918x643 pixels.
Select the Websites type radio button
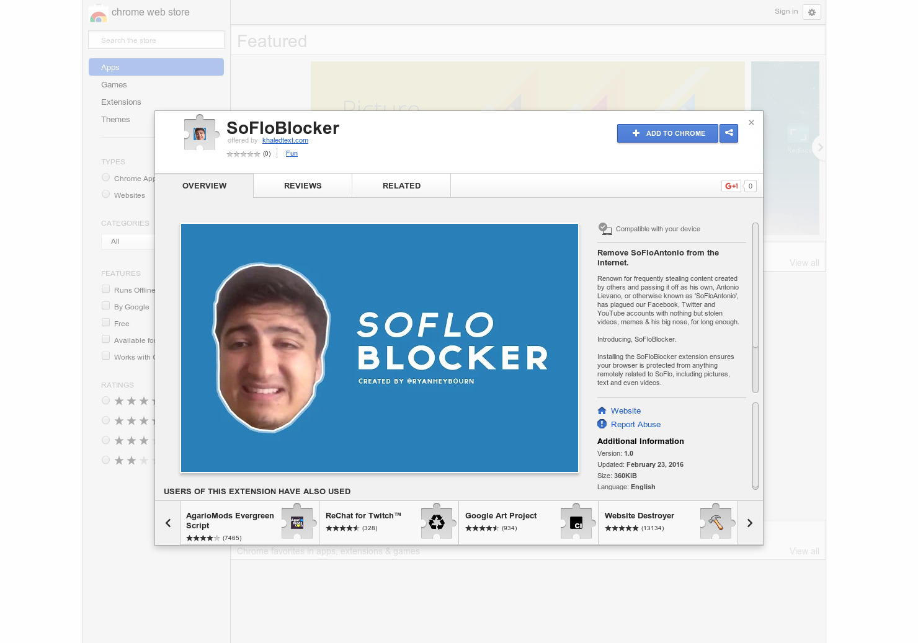tap(105, 193)
